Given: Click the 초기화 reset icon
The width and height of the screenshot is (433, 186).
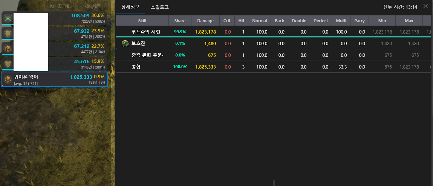Looking at the screenshot, I should pos(53,6).
